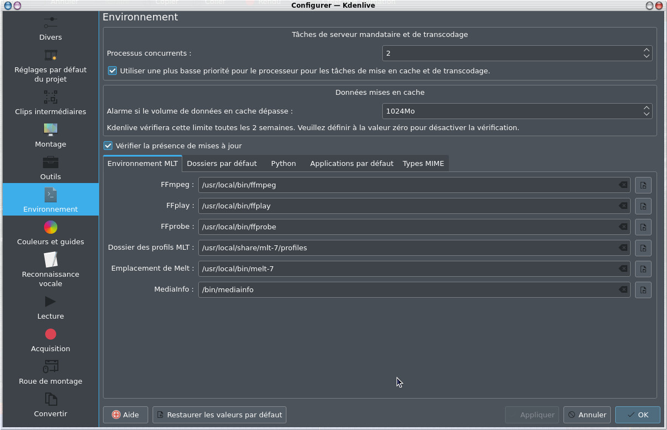Browse for the FFmpeg executable
This screenshot has height=430, width=667.
(643, 185)
